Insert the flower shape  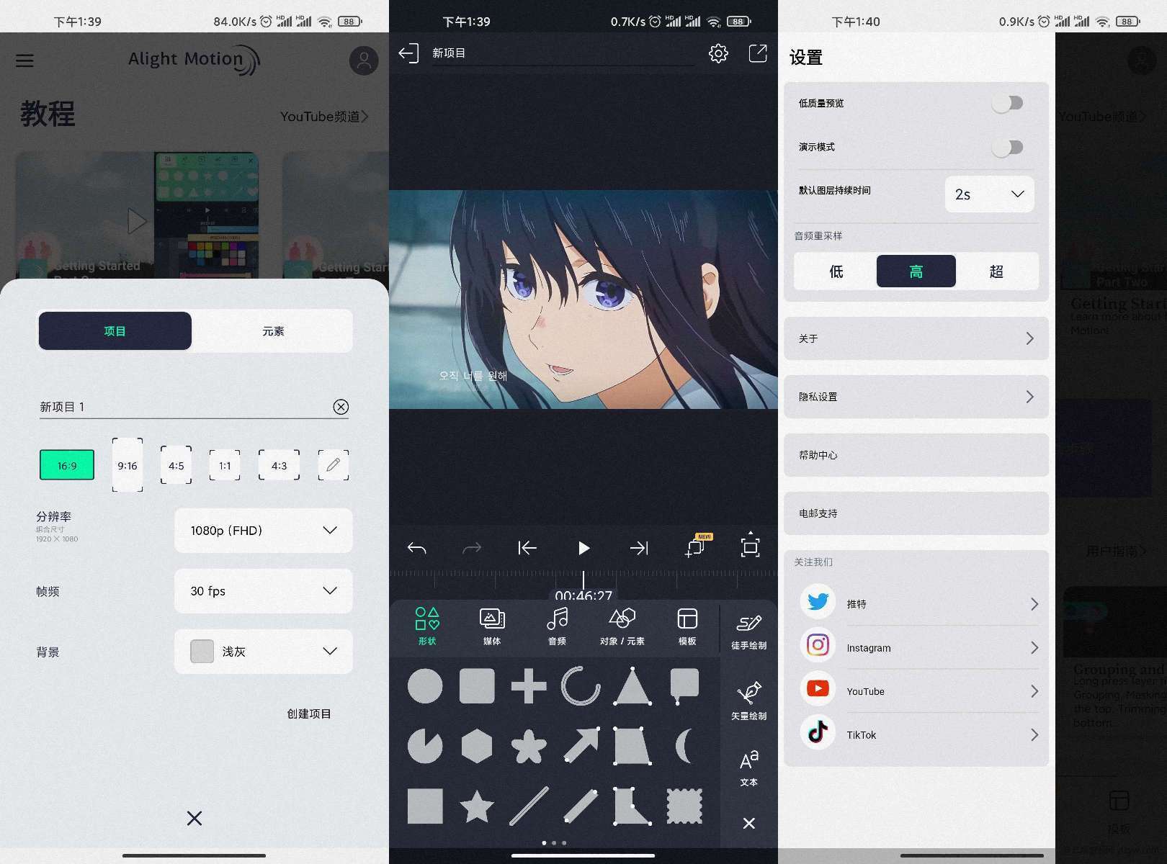click(529, 746)
